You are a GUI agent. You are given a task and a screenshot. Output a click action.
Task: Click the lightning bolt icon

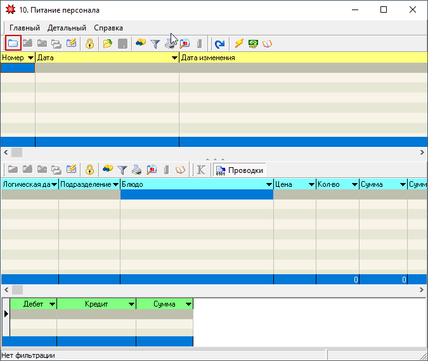(239, 44)
